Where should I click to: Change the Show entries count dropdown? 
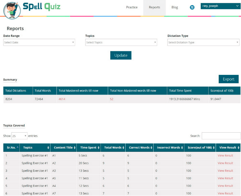(x=19, y=136)
